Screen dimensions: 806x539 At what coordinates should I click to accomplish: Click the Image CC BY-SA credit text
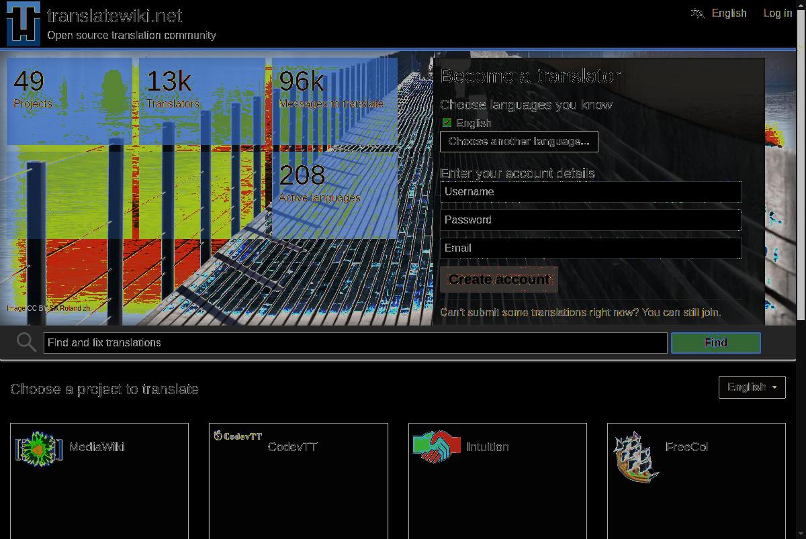coord(48,308)
